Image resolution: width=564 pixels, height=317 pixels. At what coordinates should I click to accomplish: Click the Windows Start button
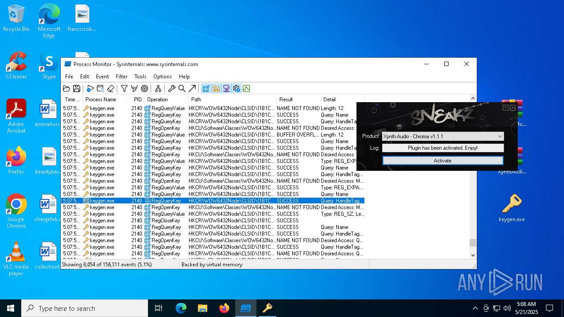tap(11, 308)
